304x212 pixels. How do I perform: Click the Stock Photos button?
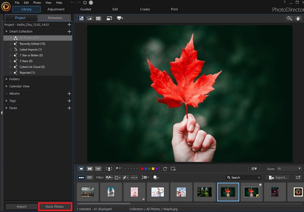coord(55,207)
